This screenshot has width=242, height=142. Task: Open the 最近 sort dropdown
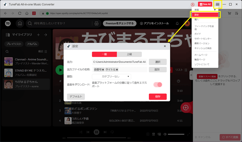[43, 51]
